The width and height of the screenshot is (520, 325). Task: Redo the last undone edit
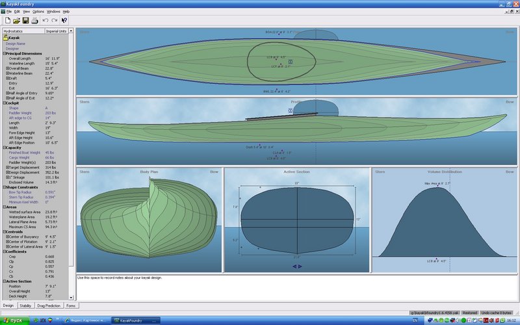coord(55,21)
